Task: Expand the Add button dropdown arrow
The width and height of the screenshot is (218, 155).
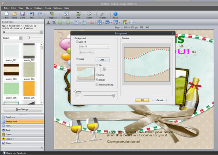Action: 83,15
